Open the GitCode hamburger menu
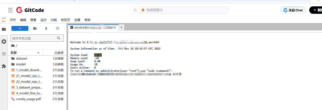 click(10, 10)
